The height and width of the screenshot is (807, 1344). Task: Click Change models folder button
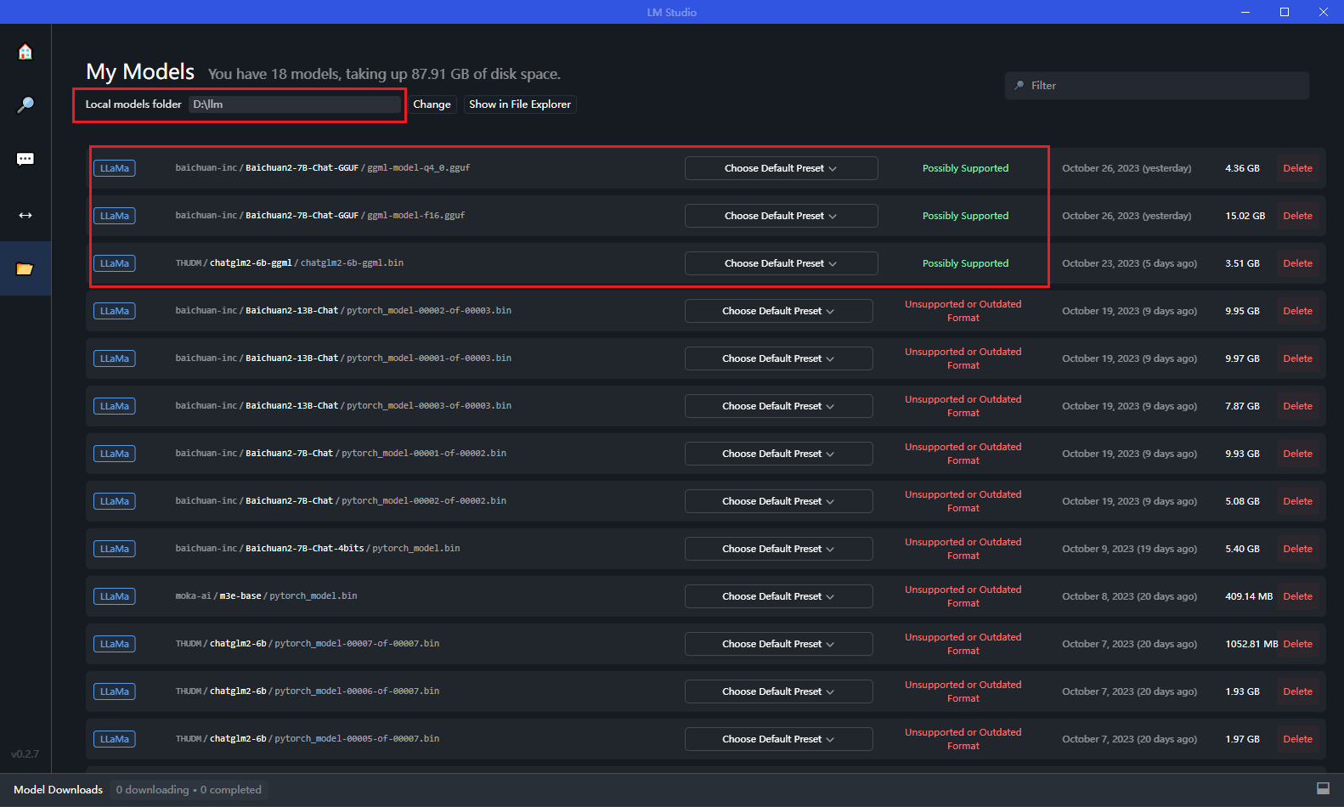pos(432,104)
